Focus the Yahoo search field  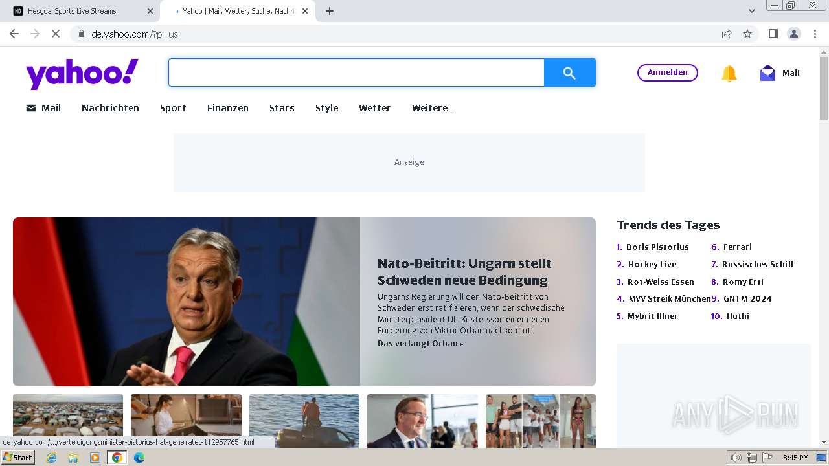point(356,73)
